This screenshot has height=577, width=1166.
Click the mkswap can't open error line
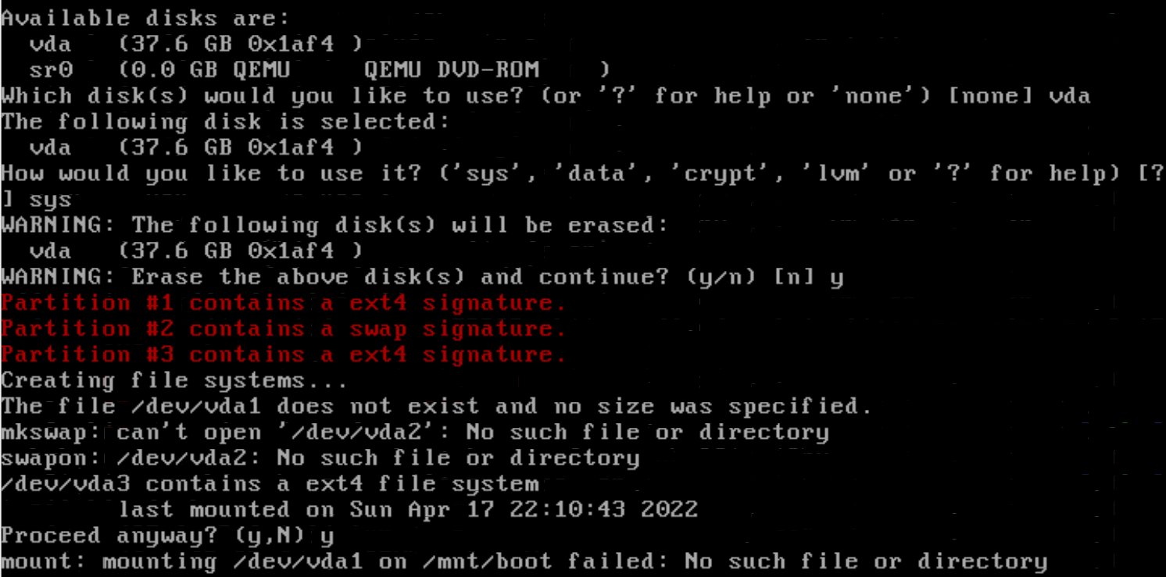[415, 432]
